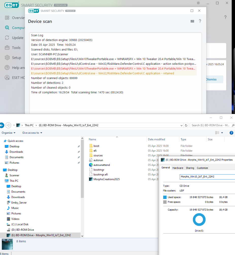This screenshot has width=235, height=255.
Task: Select the bootmgr.efi file icon
Action: pos(91,174)
